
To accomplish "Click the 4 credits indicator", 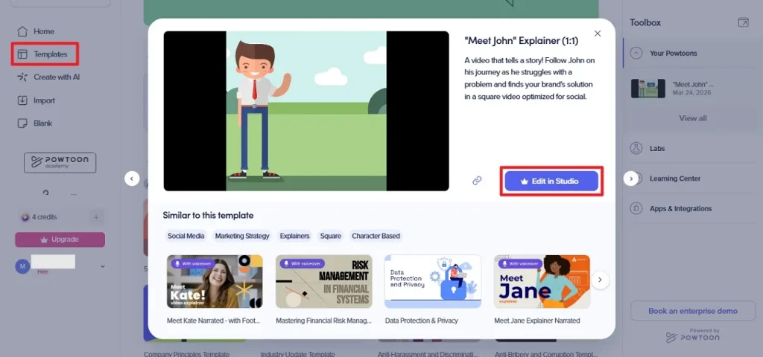I will point(39,217).
